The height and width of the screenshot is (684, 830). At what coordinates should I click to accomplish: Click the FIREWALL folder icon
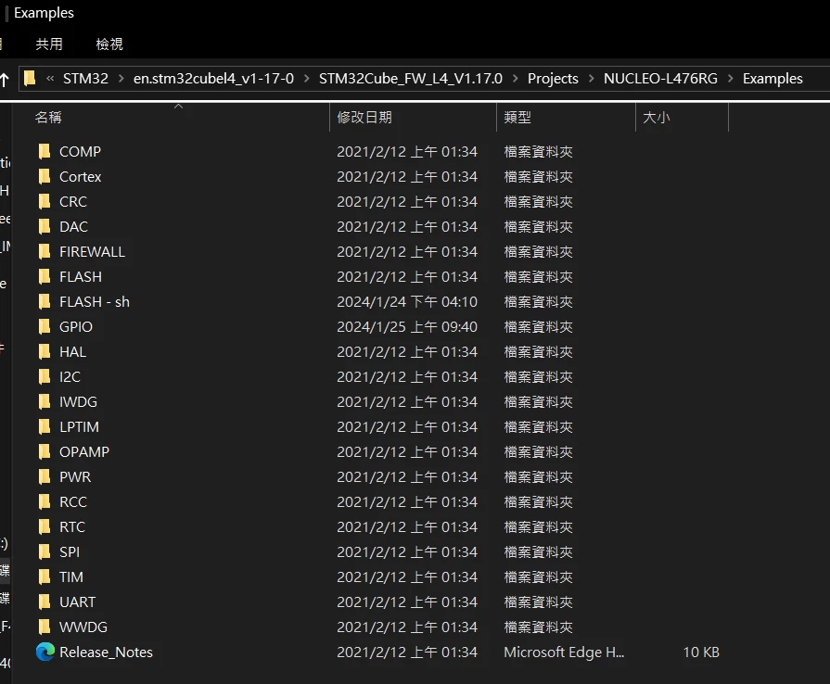pyautogui.click(x=45, y=252)
